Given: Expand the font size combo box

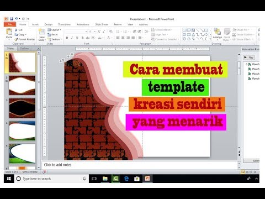Looking at the screenshot, I should click(x=95, y=32).
